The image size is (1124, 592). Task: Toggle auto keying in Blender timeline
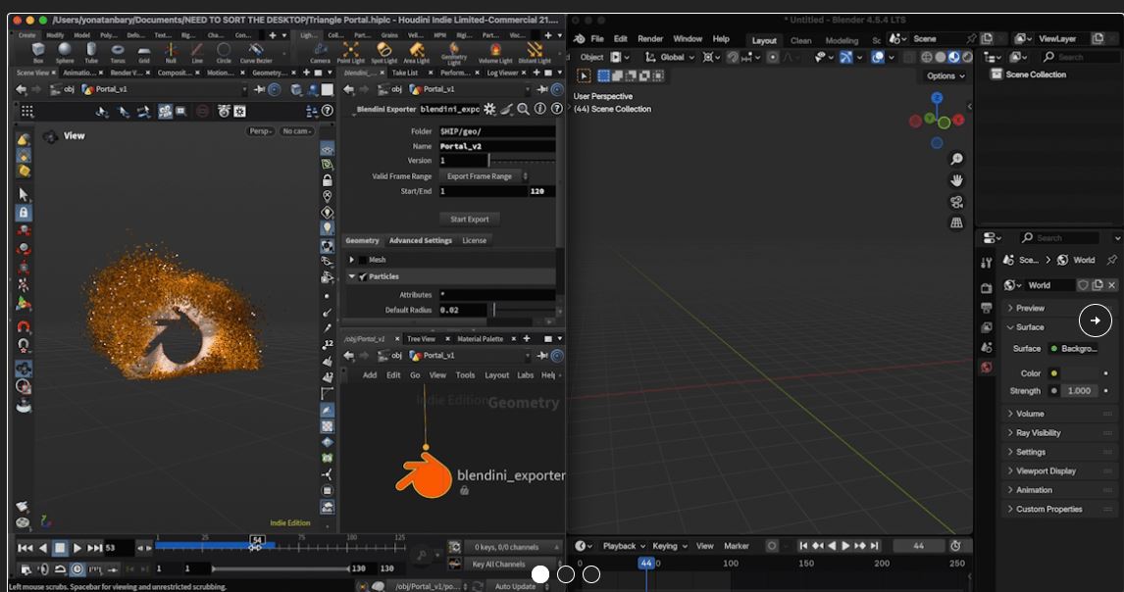(771, 545)
